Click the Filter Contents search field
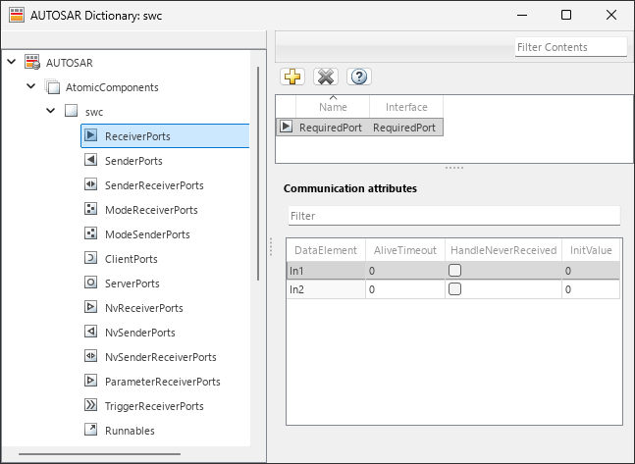 pyautogui.click(x=570, y=47)
